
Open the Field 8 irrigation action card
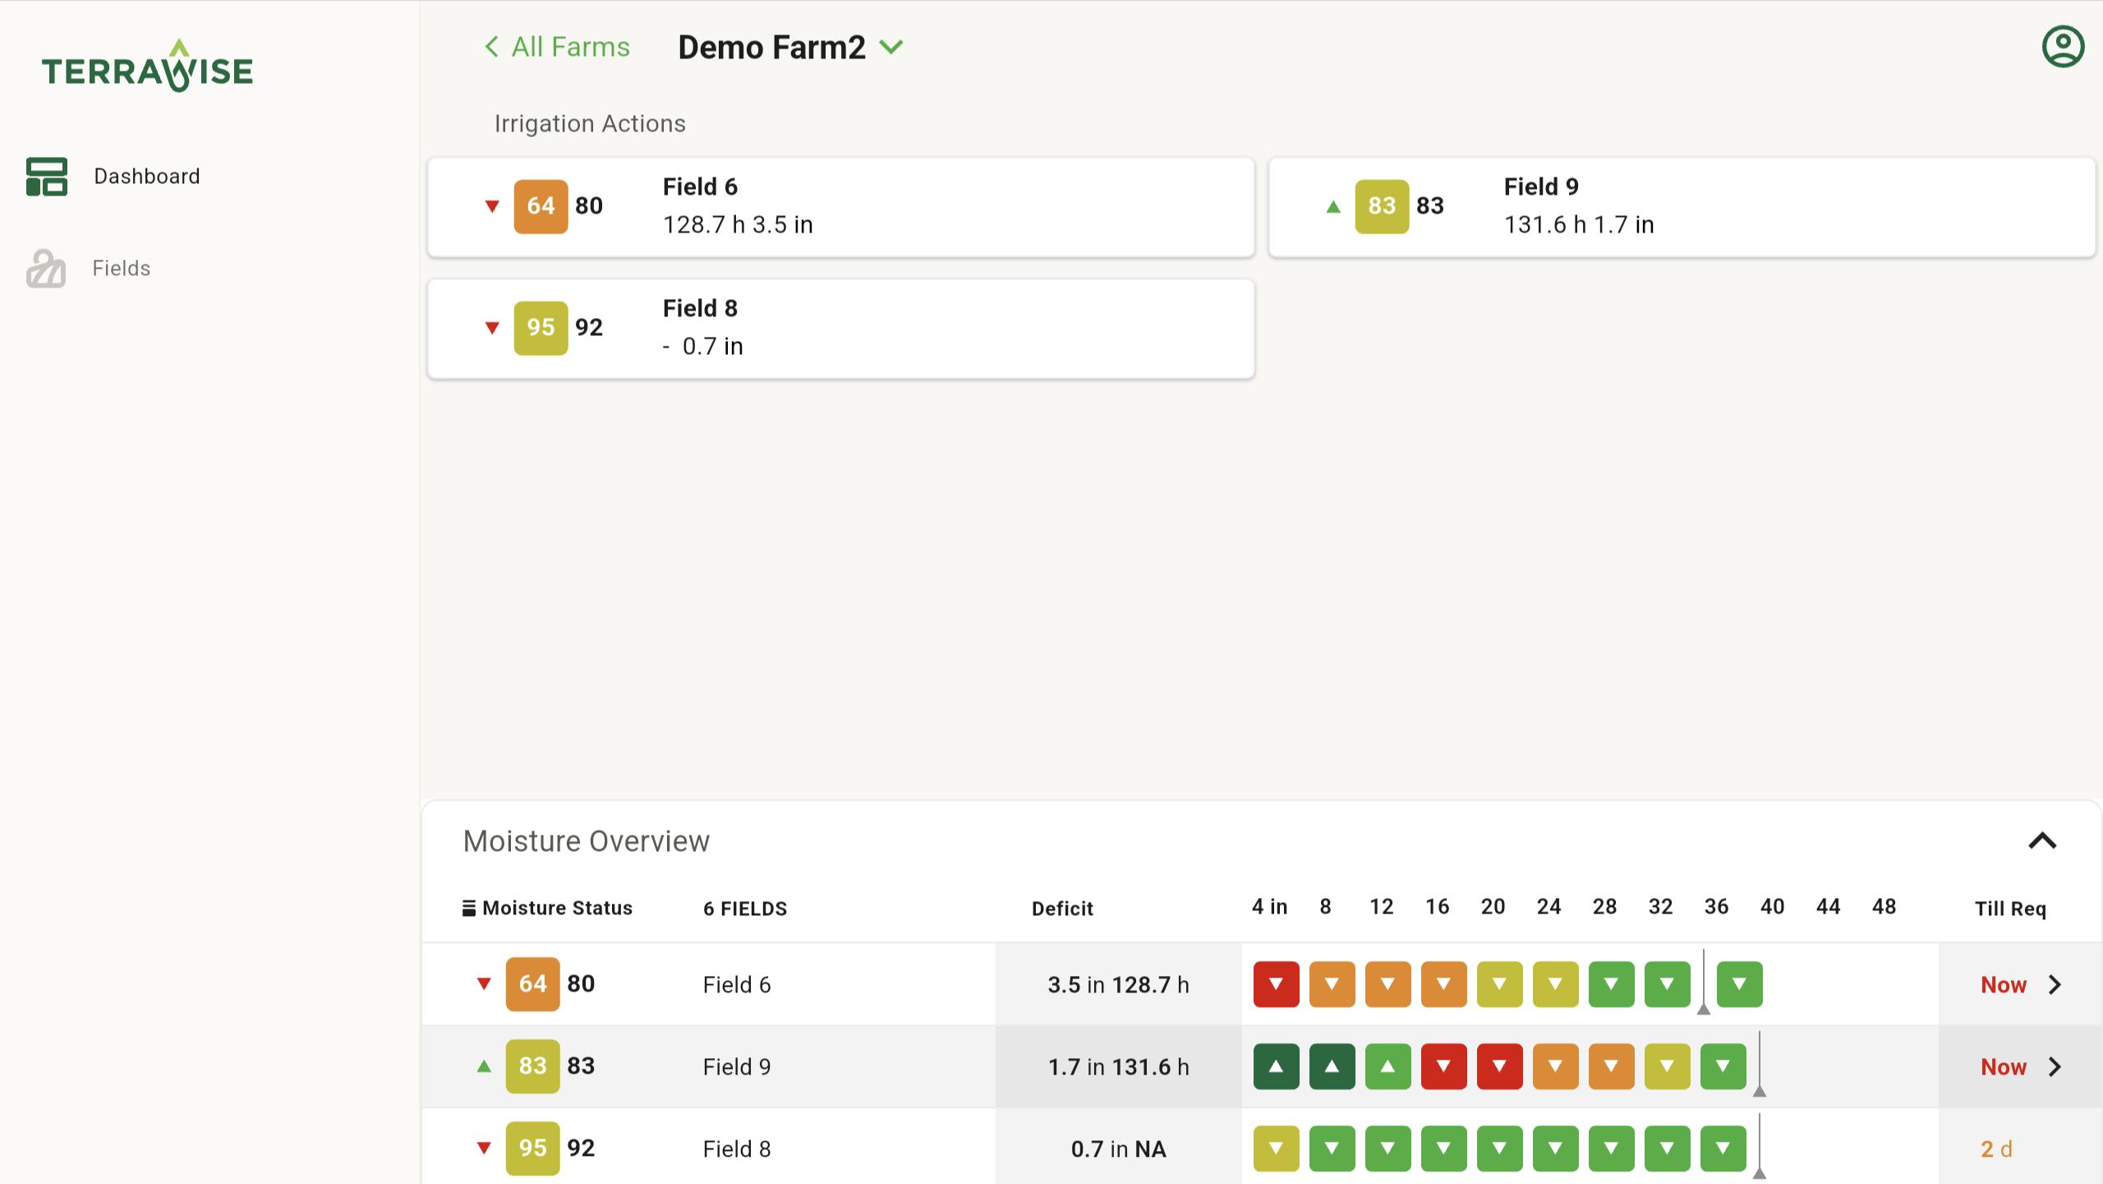[x=841, y=329]
